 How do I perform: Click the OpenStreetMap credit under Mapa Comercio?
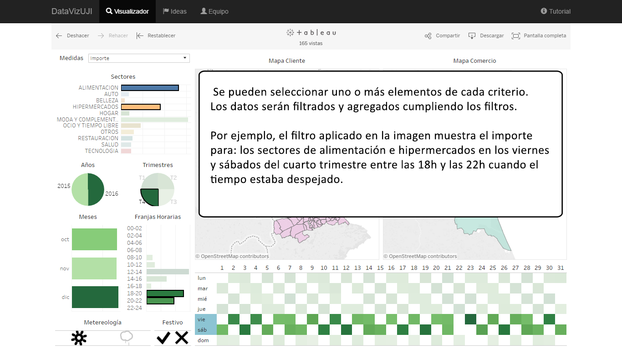420,256
